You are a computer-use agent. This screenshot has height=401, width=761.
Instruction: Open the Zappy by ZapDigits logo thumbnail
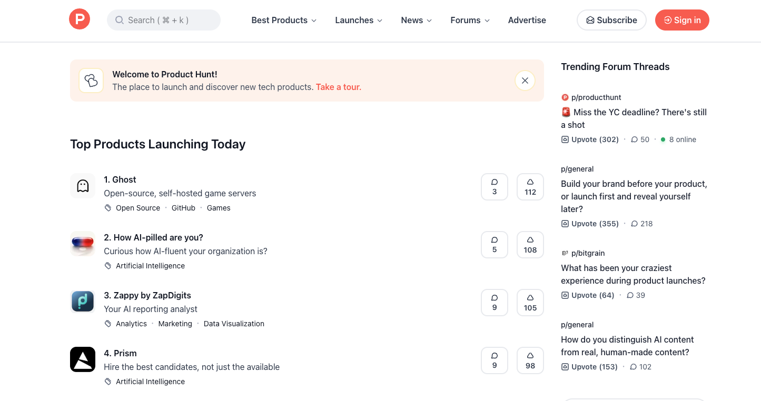tap(83, 302)
